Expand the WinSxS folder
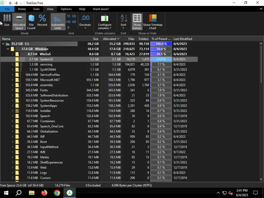264x198 pixels. tap(12, 54)
